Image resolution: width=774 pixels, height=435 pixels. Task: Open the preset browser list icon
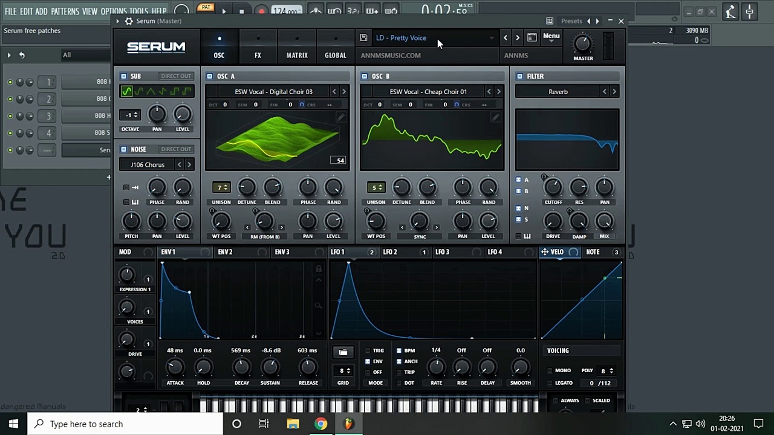click(532, 37)
